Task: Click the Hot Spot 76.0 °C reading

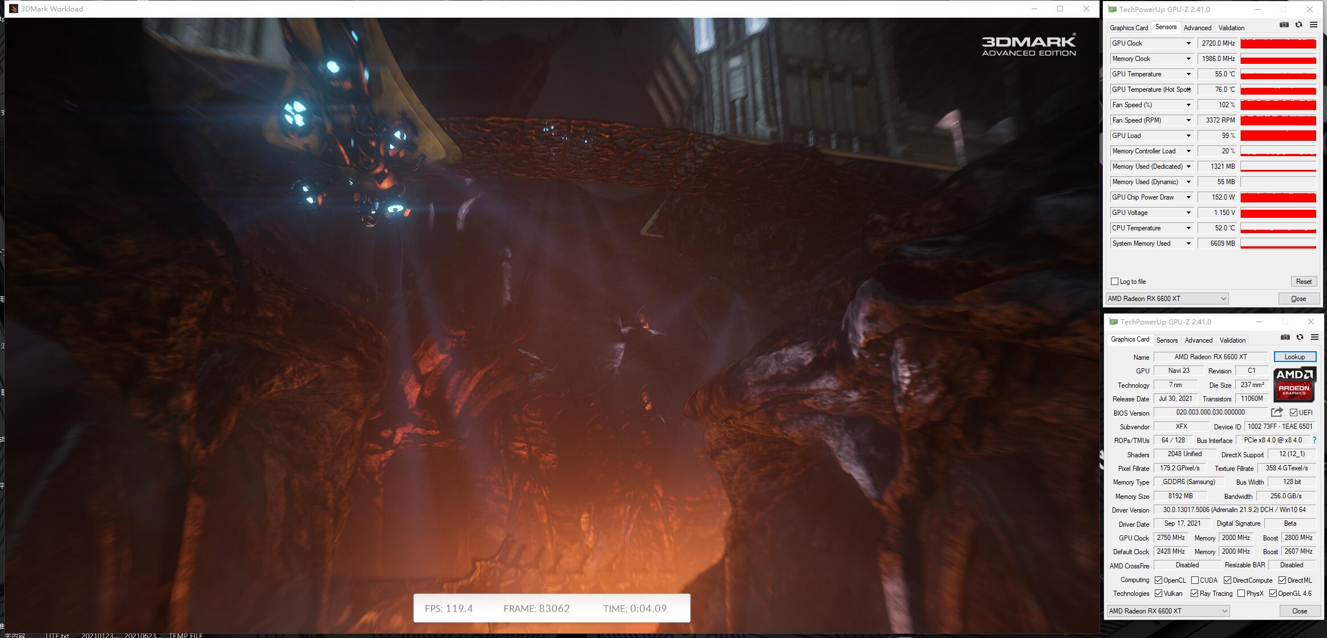Action: pos(1217,90)
